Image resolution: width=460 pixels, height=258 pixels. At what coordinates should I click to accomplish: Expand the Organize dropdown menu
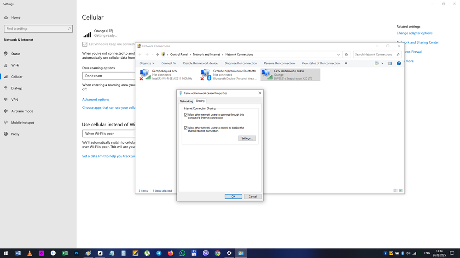146,63
